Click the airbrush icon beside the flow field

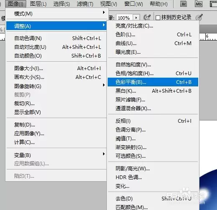[147, 18]
